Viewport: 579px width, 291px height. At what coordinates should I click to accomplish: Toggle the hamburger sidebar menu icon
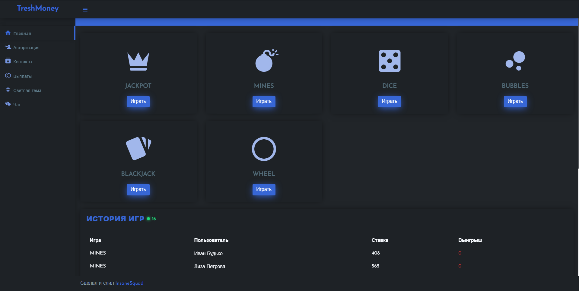tap(85, 10)
